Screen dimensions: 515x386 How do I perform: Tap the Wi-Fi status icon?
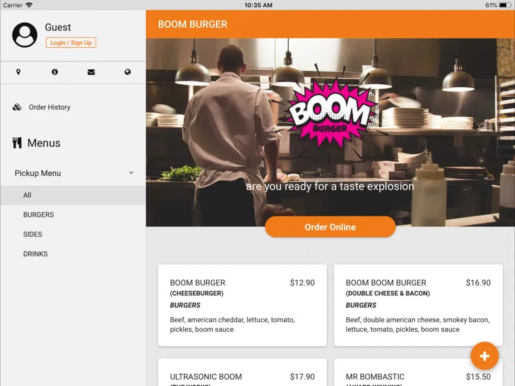click(x=29, y=5)
